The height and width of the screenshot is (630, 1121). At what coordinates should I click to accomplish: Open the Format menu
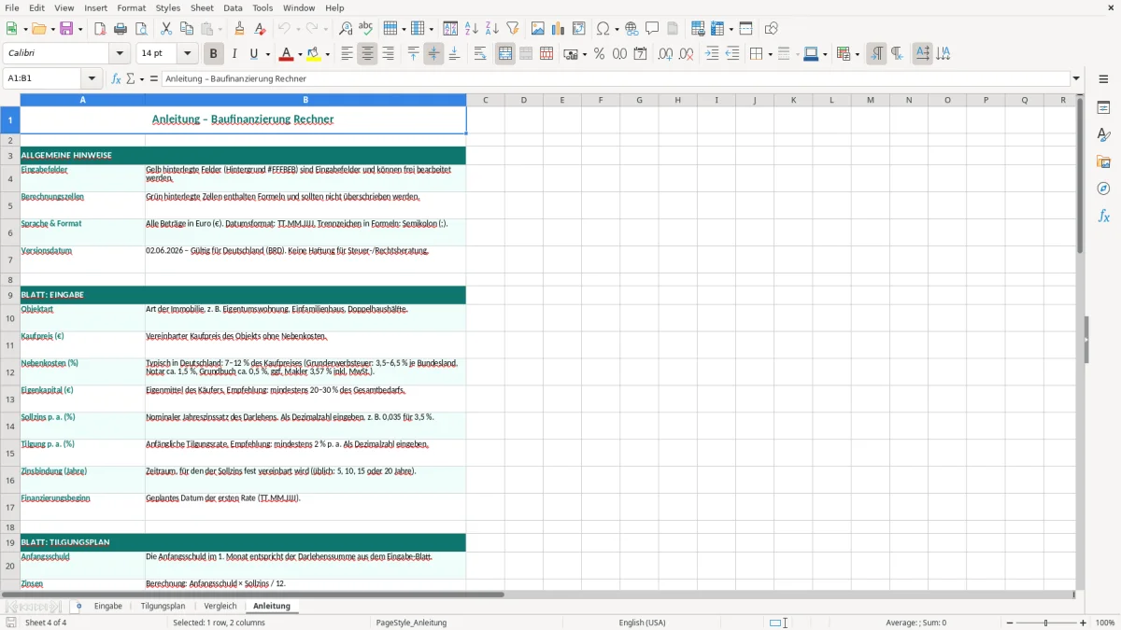pyautogui.click(x=131, y=7)
